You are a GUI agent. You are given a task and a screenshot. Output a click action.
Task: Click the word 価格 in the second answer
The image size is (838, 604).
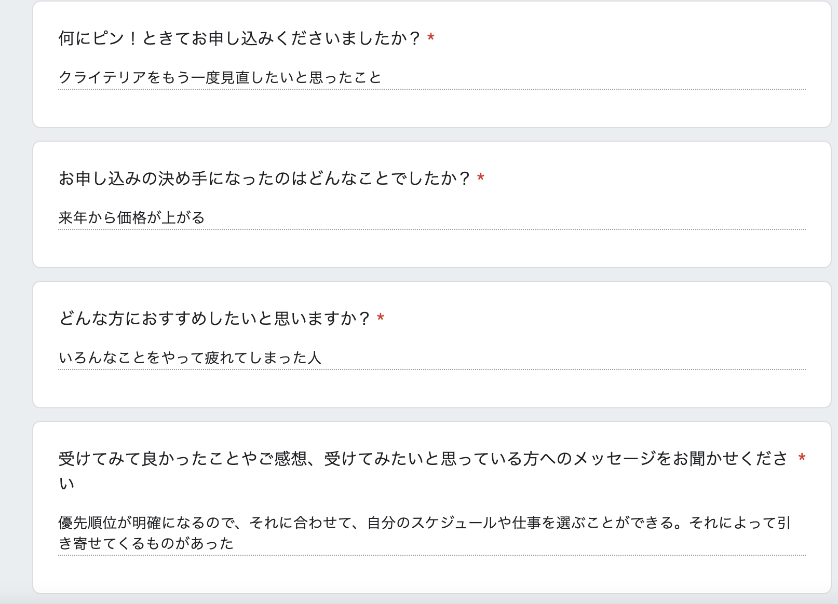click(x=132, y=217)
